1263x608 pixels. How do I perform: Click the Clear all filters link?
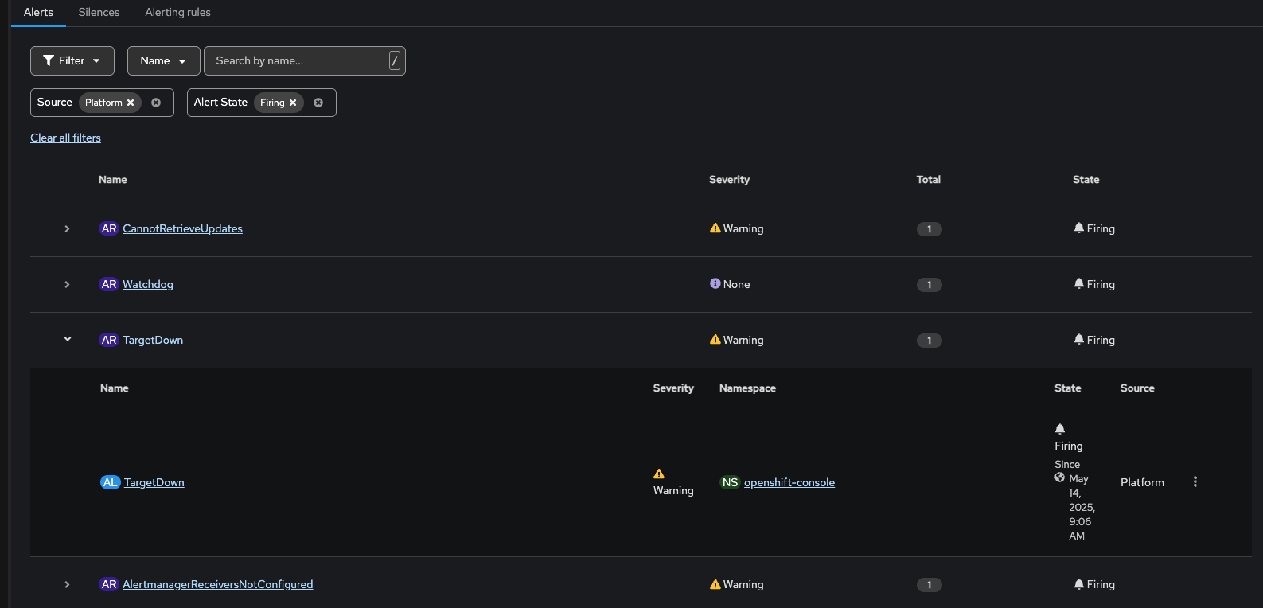[x=65, y=138]
